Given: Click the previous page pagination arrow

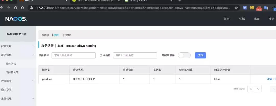Looking at the screenshot, I should click(x=273, y=89).
